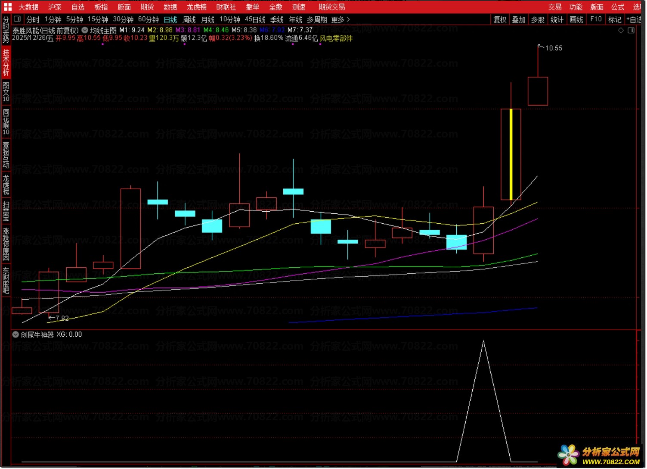The image size is (647, 469).
Task: Open the main grid menu icon
Action: (8, 7)
